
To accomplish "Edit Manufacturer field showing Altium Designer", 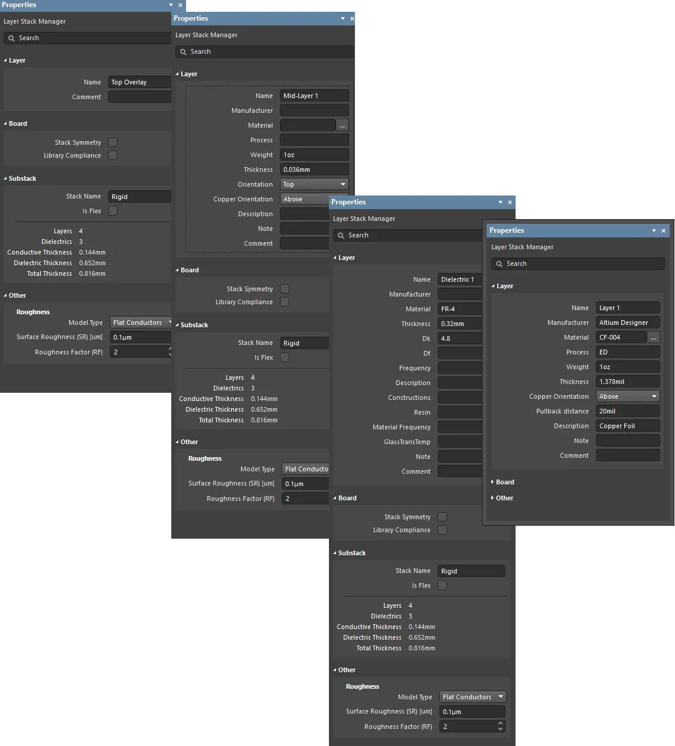I will pyautogui.click(x=628, y=322).
